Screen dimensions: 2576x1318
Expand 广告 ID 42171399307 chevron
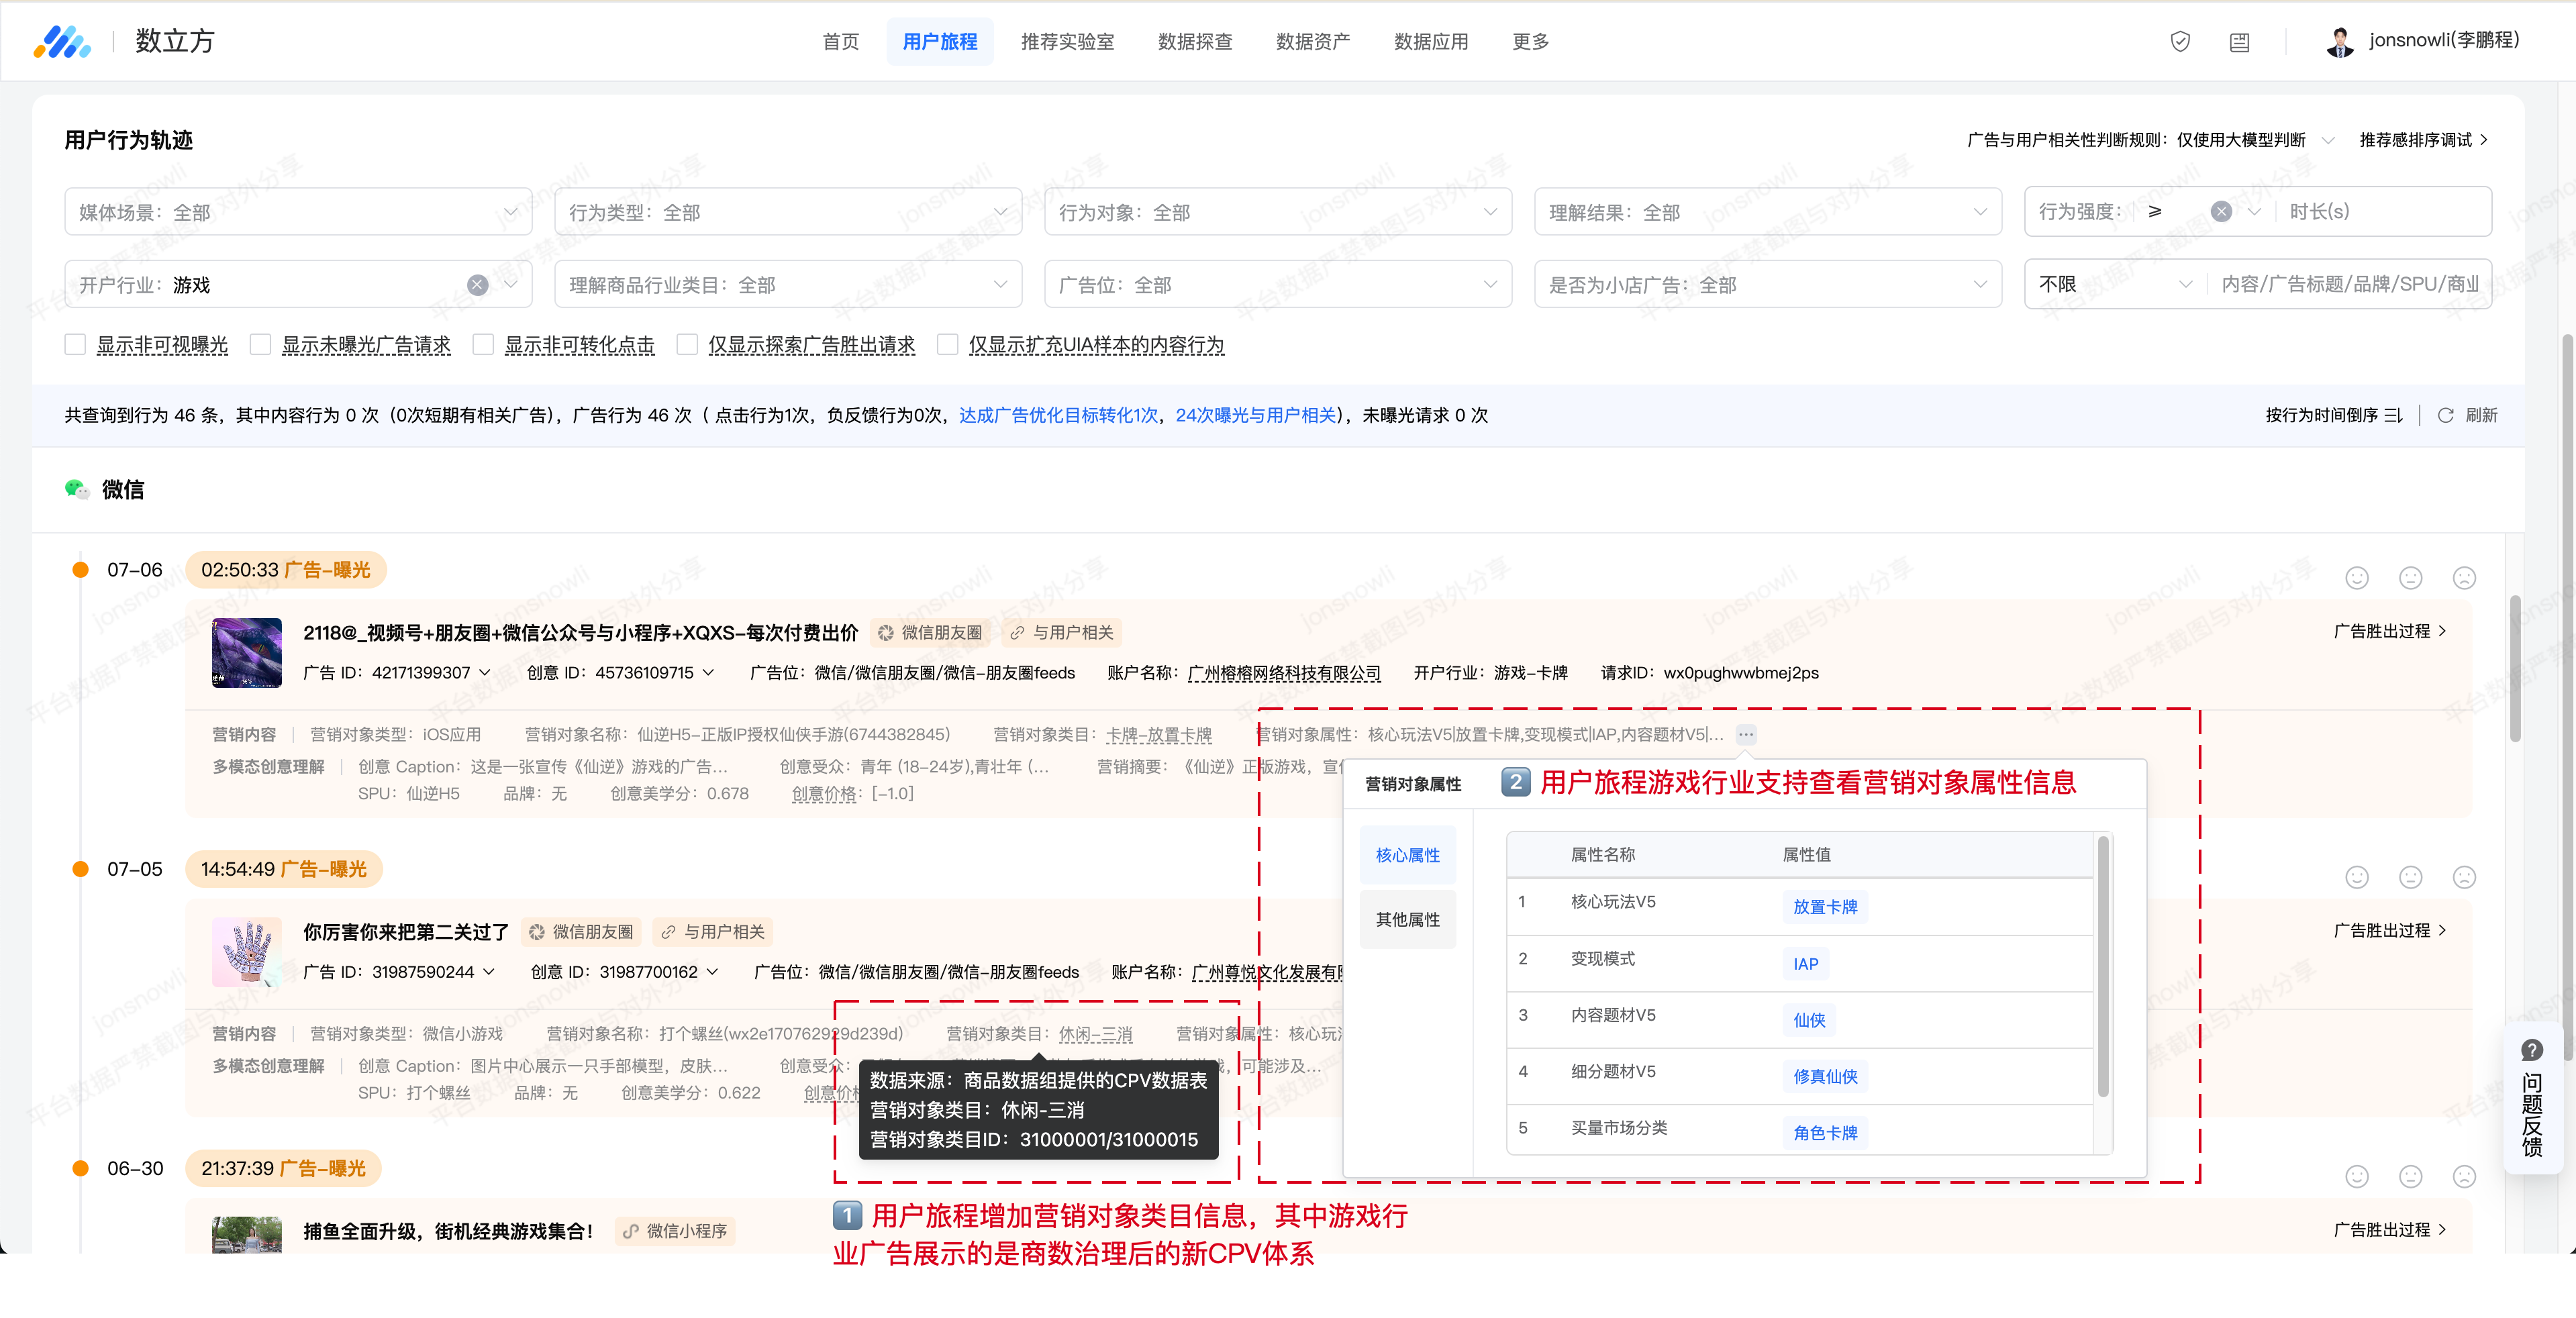(485, 672)
